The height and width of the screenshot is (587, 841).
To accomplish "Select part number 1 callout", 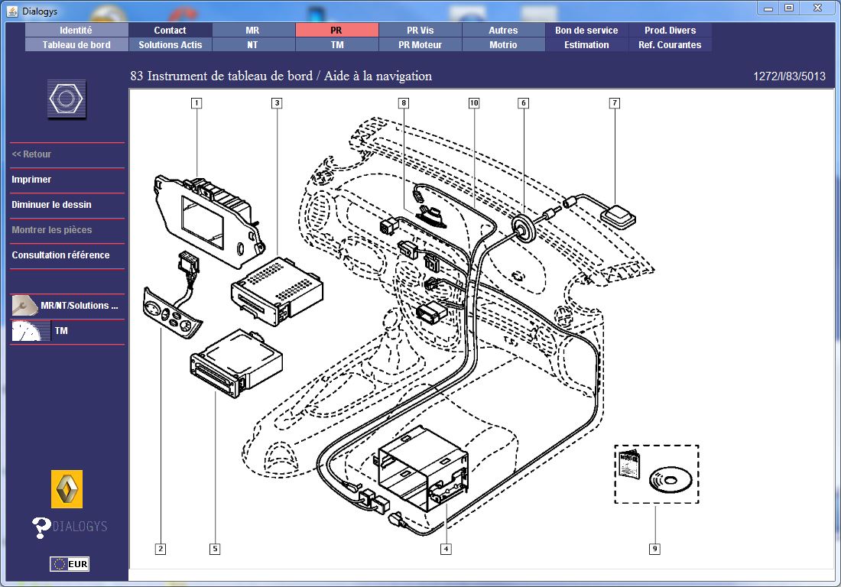I will [196, 103].
